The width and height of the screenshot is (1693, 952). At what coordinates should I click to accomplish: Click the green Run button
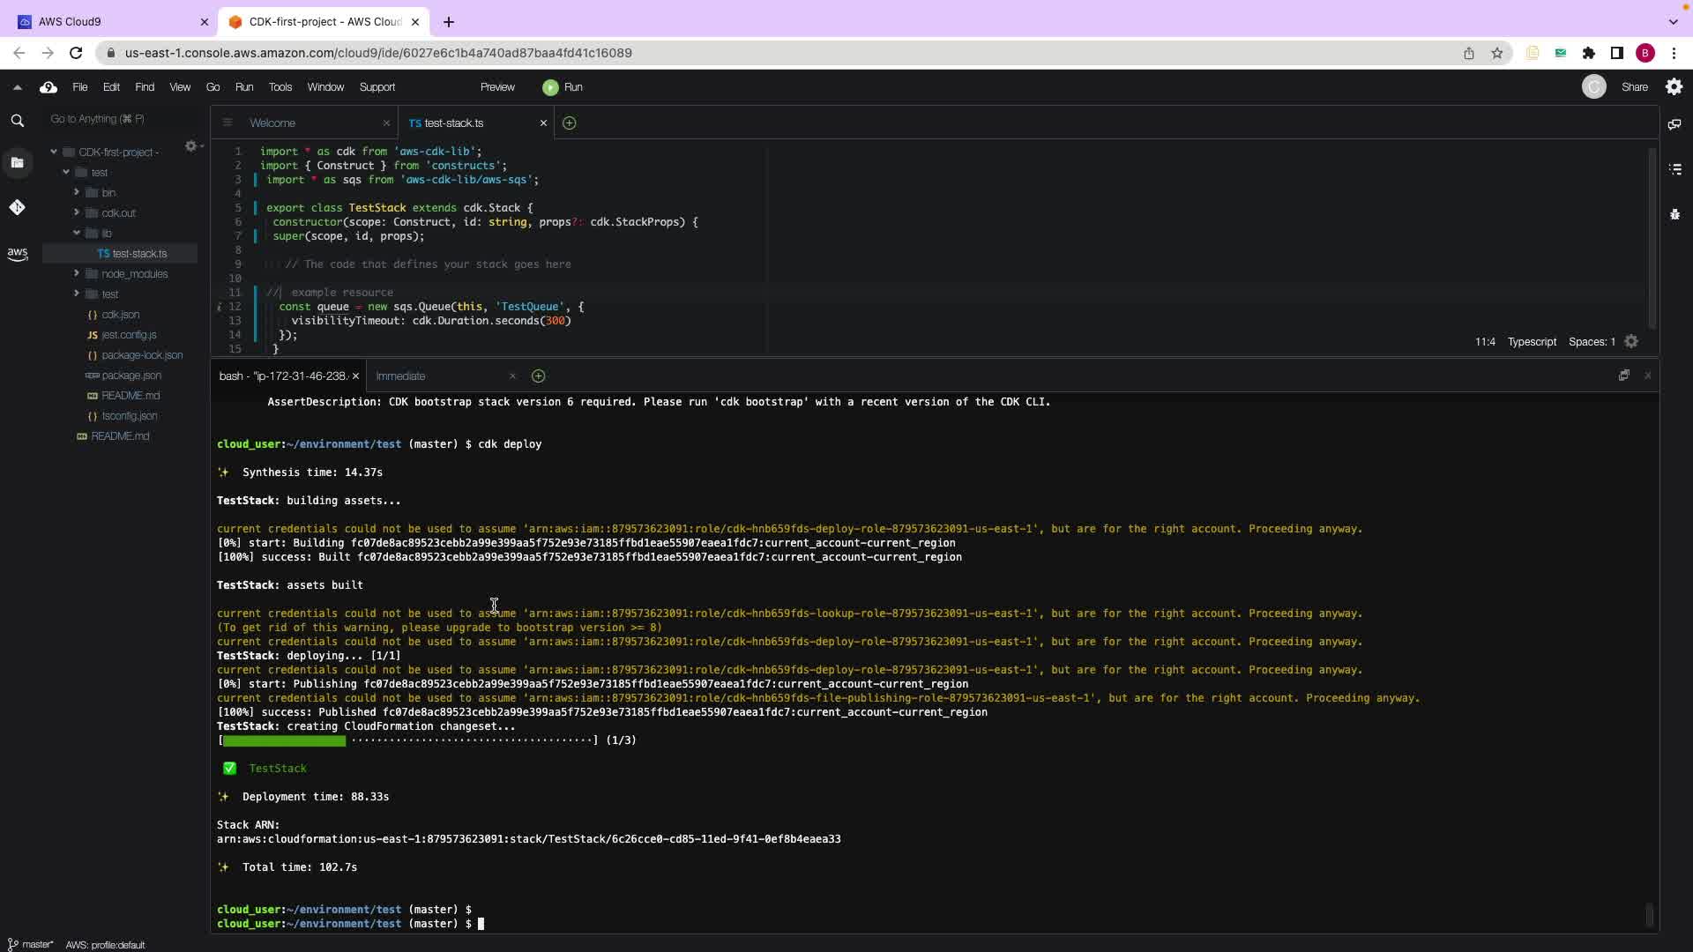[563, 87]
